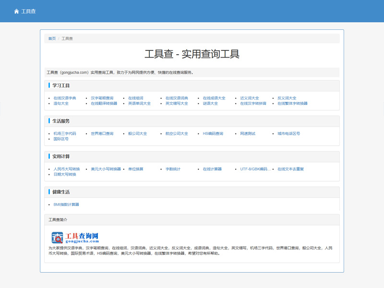Select the 工具查 breadcrumb item
Image resolution: width=384 pixels, height=288 pixels.
click(67, 38)
